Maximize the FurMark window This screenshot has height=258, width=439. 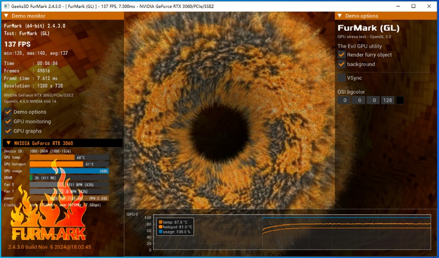tap(413, 6)
